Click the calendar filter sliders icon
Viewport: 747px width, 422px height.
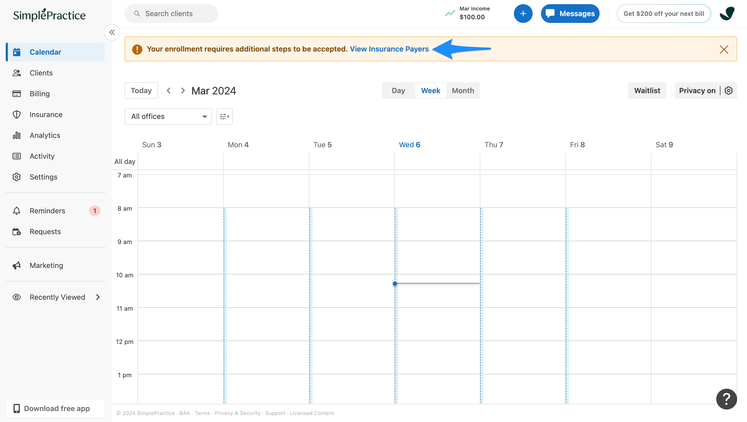(224, 117)
